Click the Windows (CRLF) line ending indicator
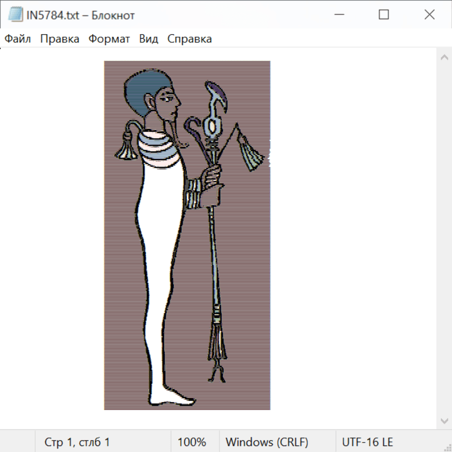Viewport: 452px width, 452px height. click(267, 442)
